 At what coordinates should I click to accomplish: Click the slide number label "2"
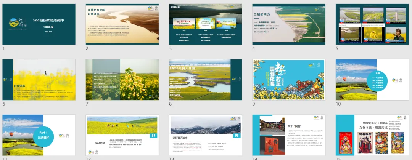[87, 48]
